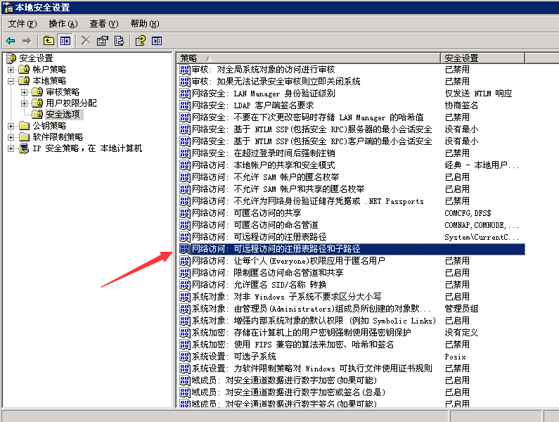Expand the 用户权限分配 tree node

[24, 103]
